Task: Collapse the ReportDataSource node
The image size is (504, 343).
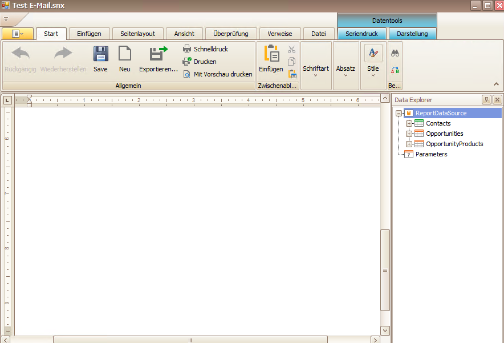Action: coord(399,113)
